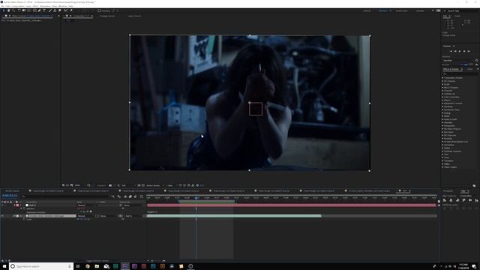Select the Rectangle shape tool

click(34, 10)
